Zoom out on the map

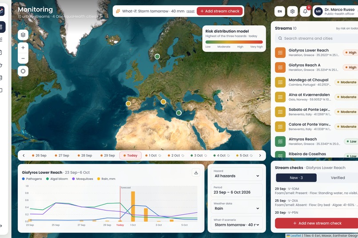coord(23,59)
